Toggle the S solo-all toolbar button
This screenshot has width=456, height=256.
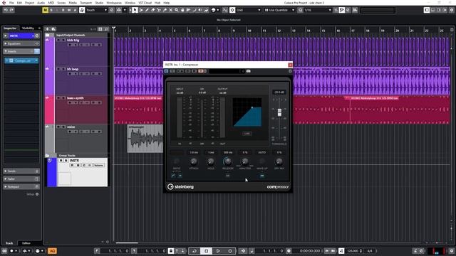pyautogui.click(x=51, y=10)
